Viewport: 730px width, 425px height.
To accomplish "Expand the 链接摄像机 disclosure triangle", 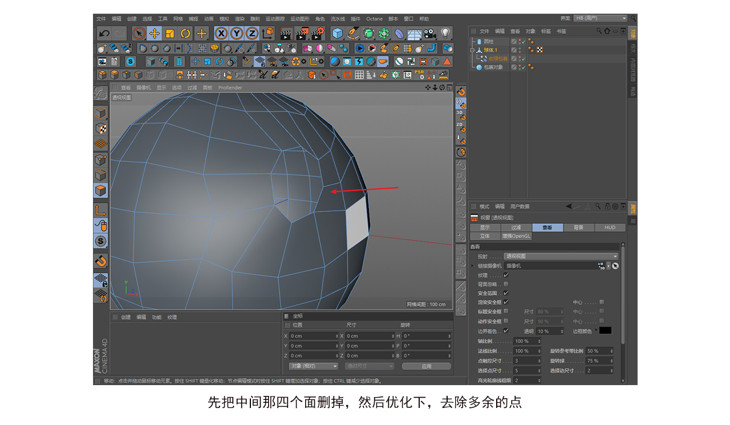I will [472, 265].
